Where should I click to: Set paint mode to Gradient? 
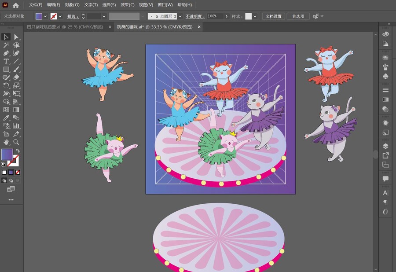coord(11,172)
